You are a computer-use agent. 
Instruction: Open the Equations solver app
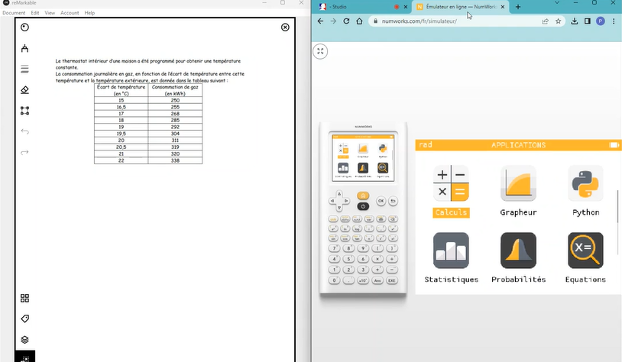coord(586,251)
